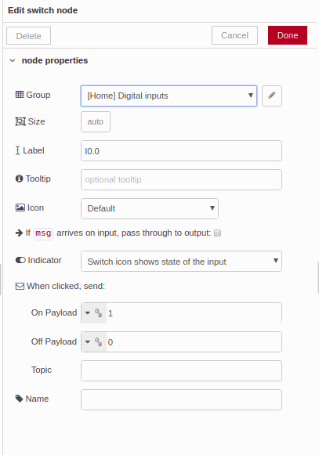This screenshot has width=319, height=455.
Task: Click the Icon picture symbol
Action: (20, 208)
